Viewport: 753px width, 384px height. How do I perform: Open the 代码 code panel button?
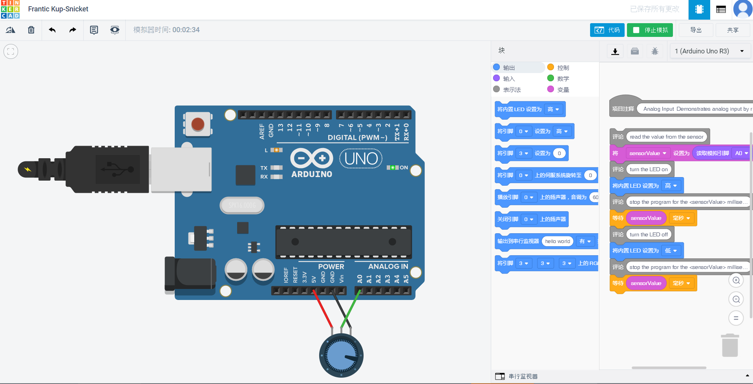click(607, 30)
